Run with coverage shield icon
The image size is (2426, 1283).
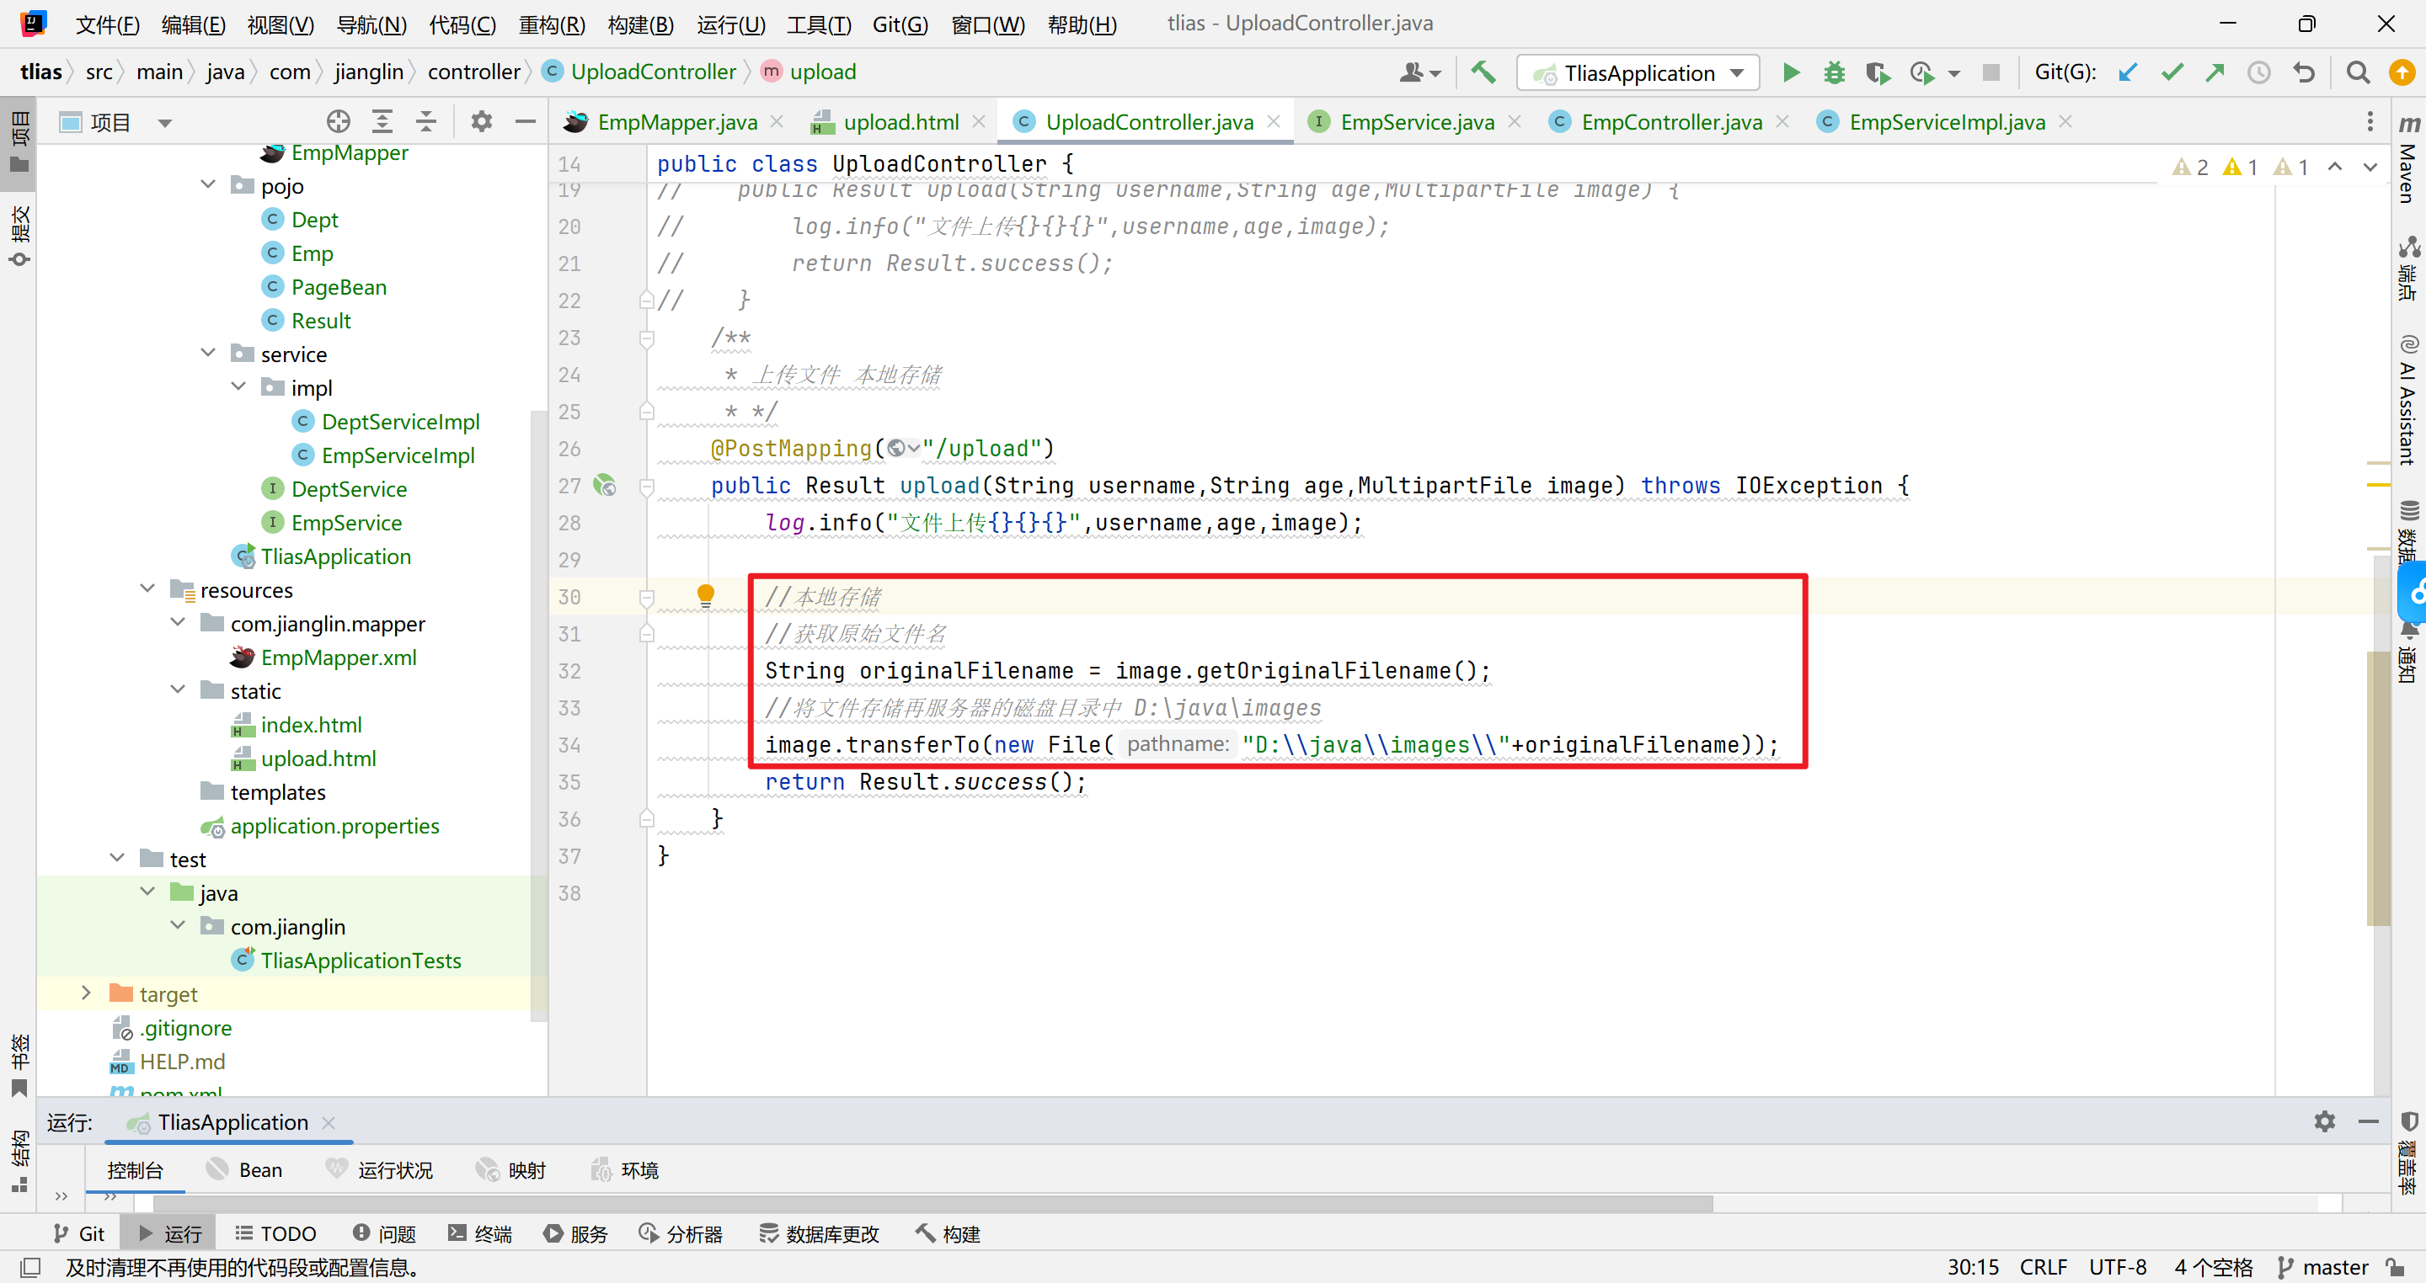[1877, 72]
